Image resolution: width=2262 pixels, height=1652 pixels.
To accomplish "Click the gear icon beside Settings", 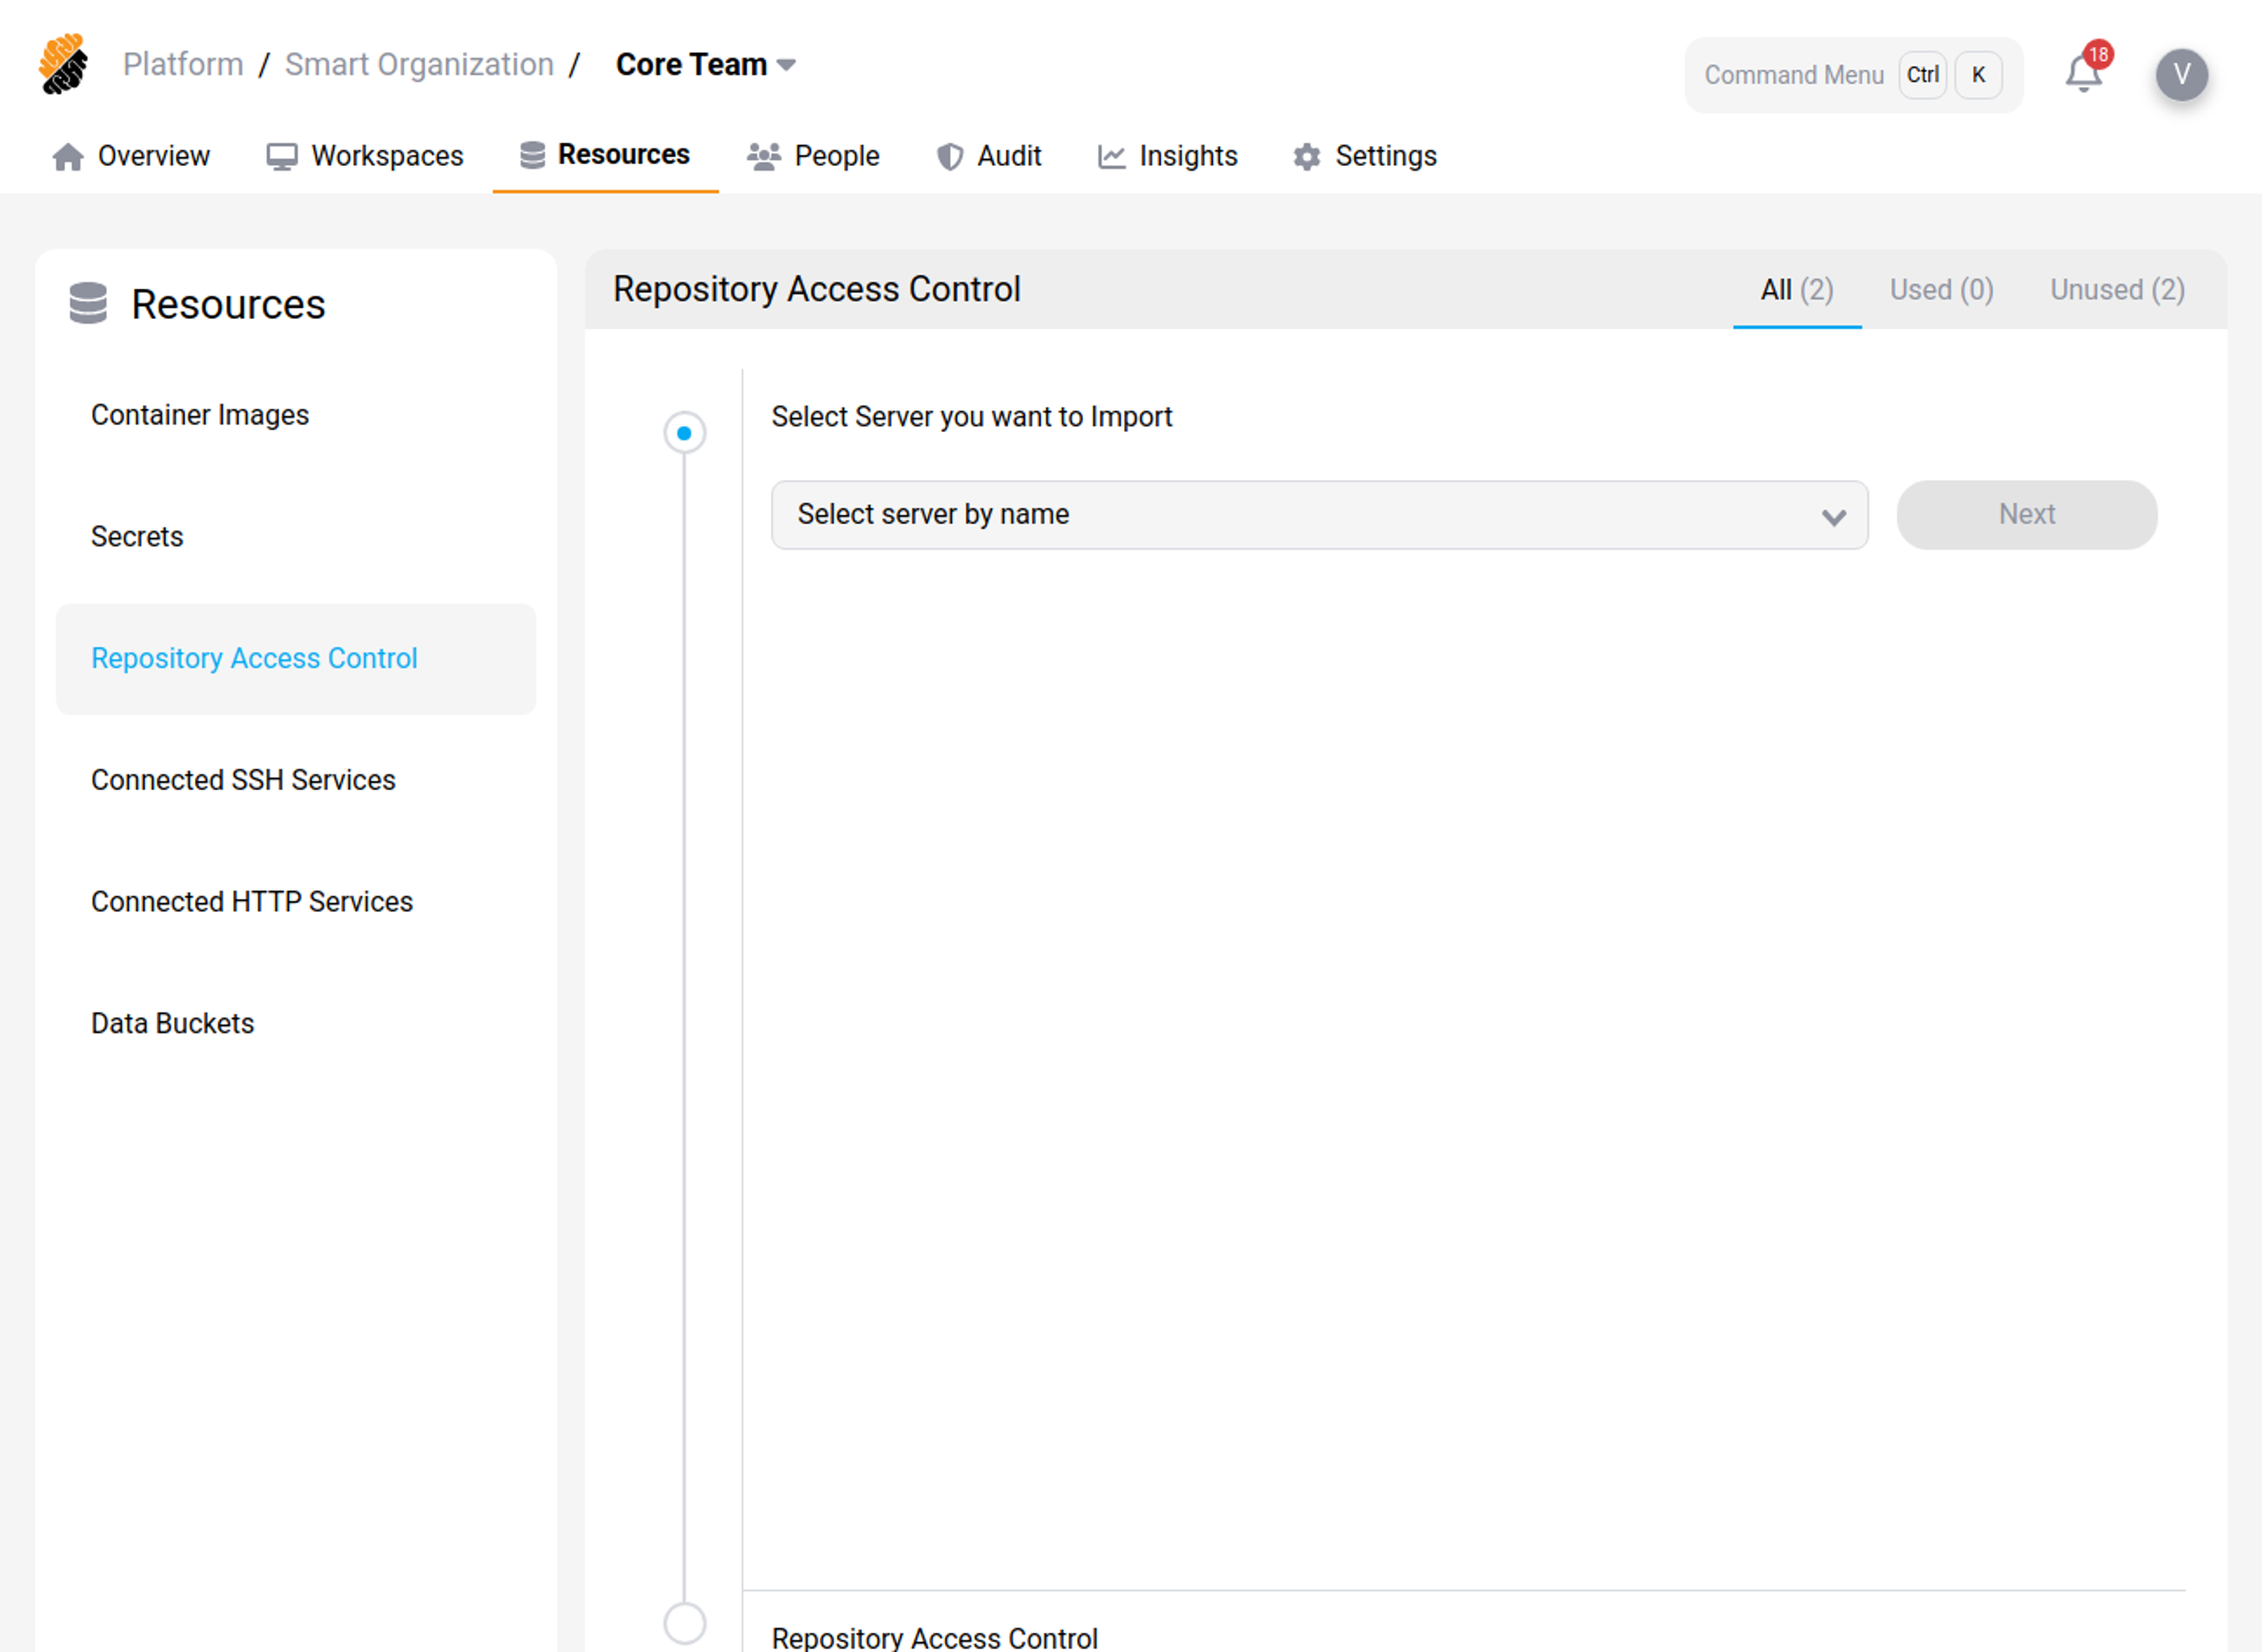I will [1307, 157].
